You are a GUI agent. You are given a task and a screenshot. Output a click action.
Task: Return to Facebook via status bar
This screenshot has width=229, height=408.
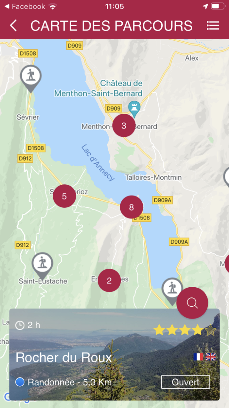pos(25,6)
